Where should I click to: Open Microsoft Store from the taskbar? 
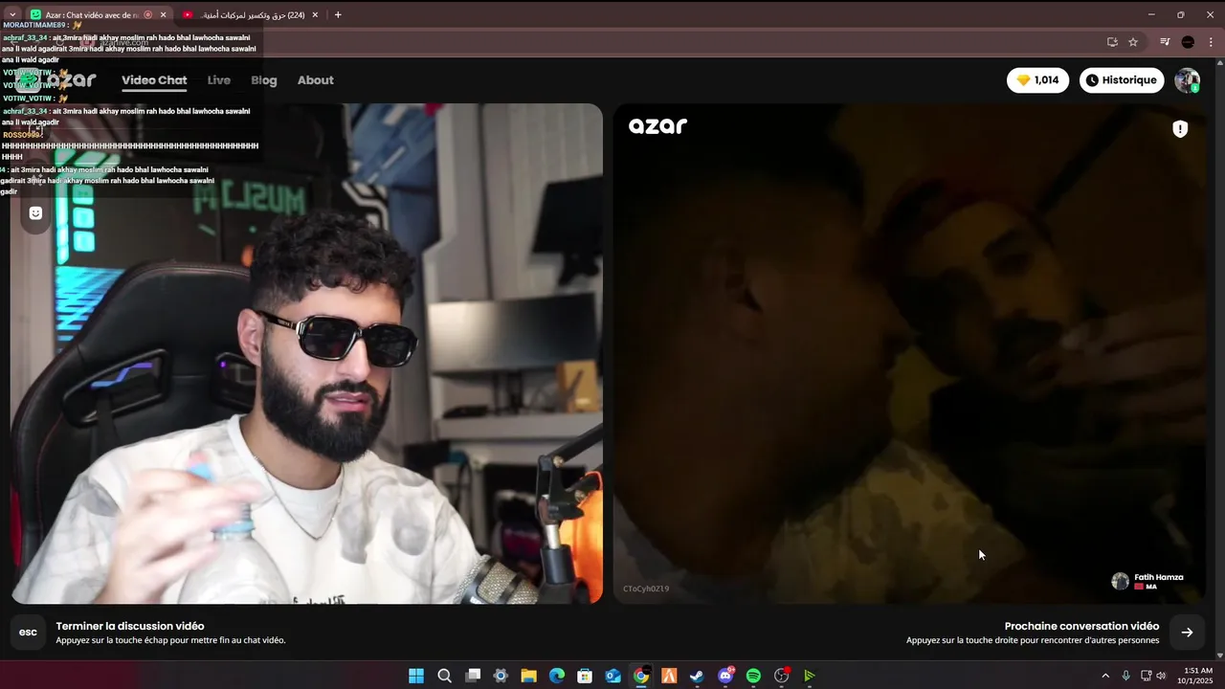[585, 676]
